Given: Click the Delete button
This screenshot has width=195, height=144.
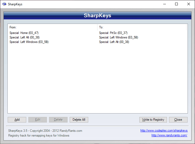Looking at the screenshot, I should pyautogui.click(x=58, y=120).
